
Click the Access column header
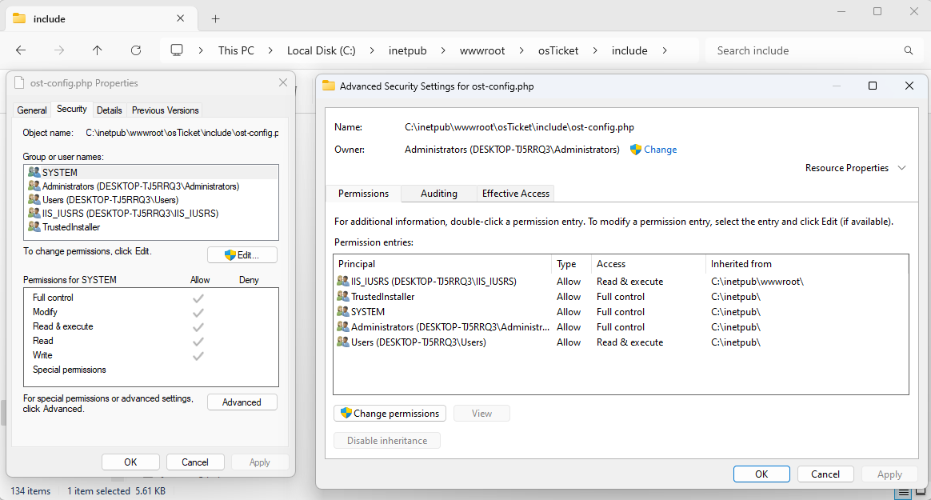(x=649, y=264)
